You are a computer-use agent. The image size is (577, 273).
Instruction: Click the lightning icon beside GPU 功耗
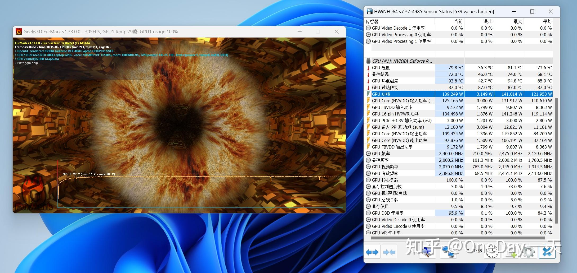(368, 94)
